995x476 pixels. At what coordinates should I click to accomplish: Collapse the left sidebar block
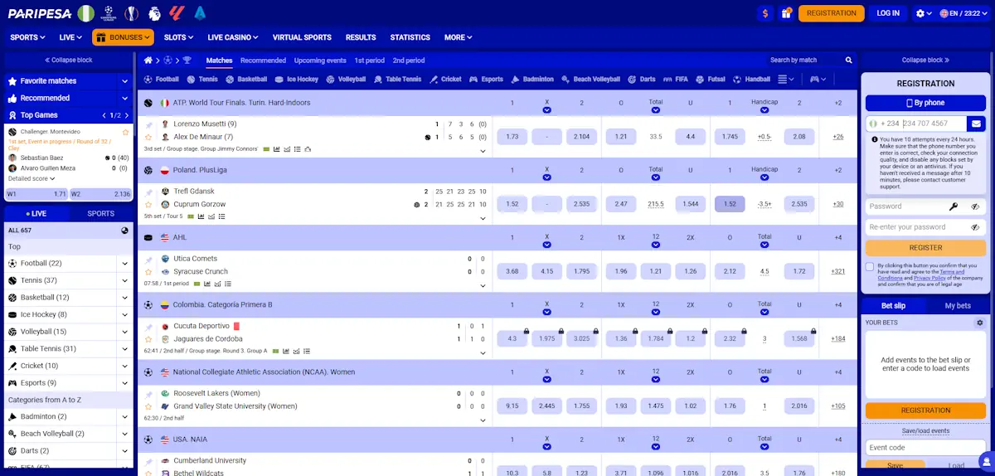tap(69, 61)
